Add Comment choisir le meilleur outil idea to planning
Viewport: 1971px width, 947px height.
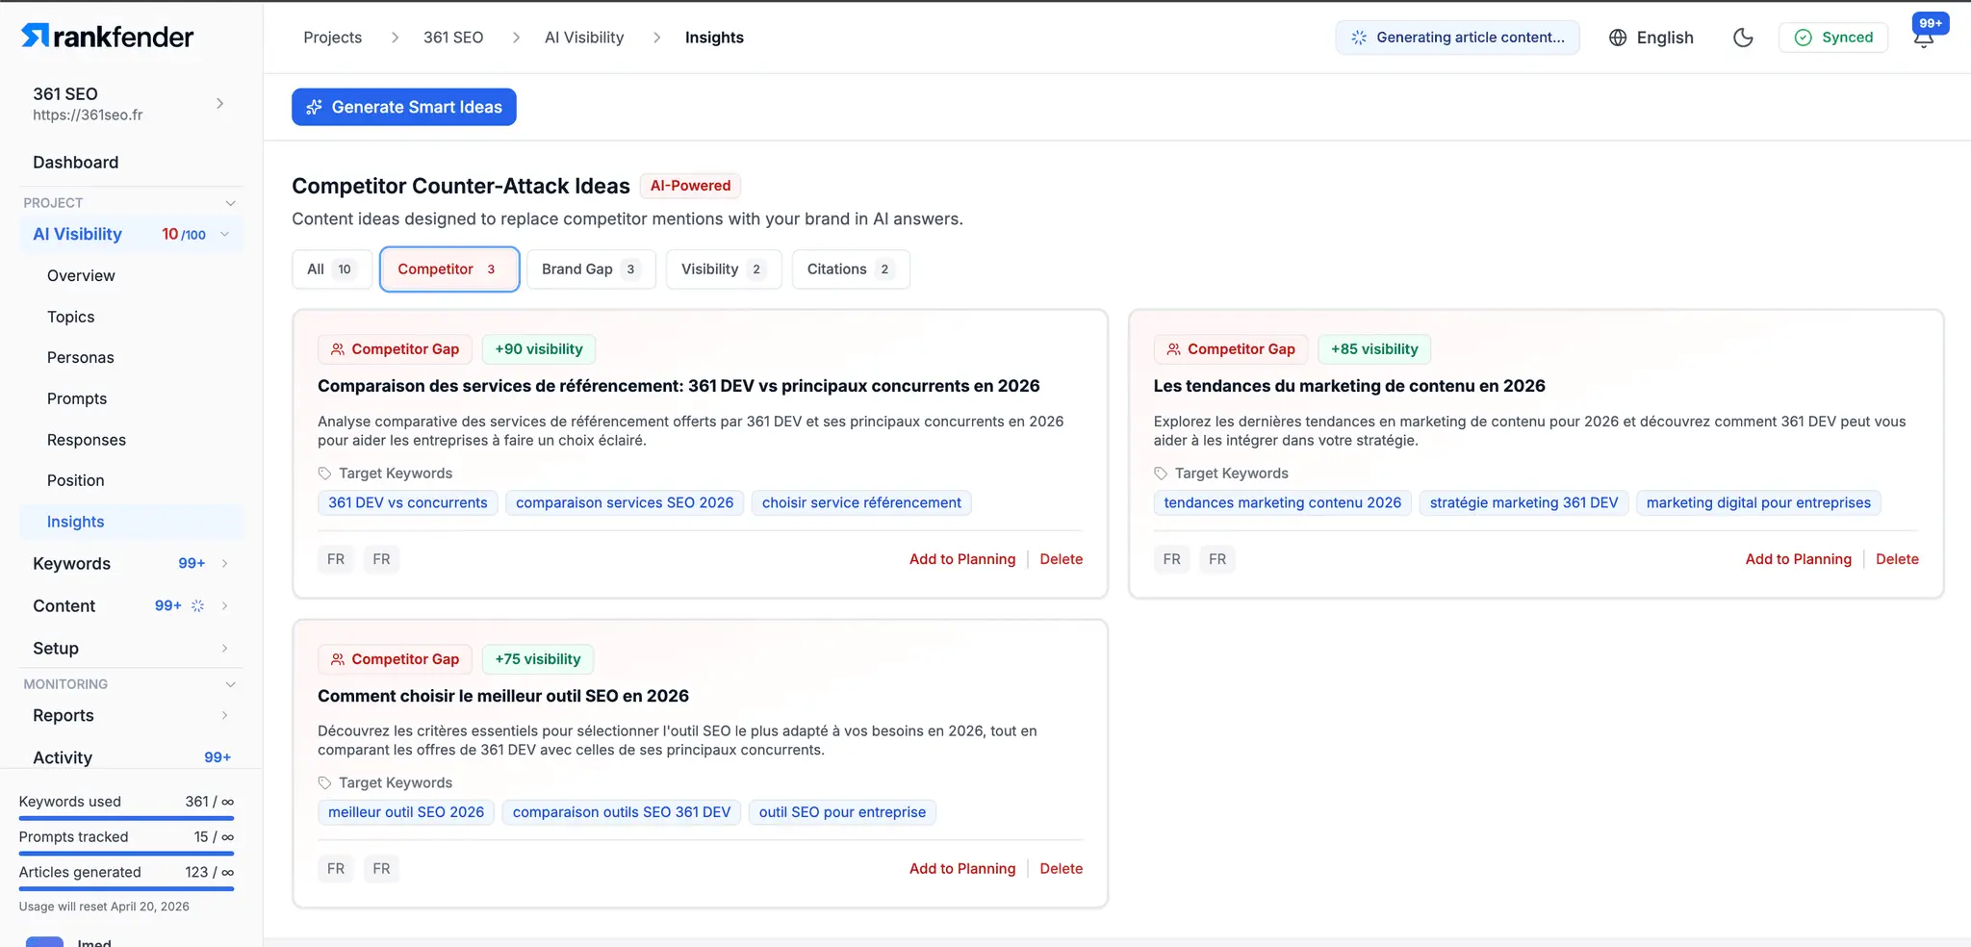coord(962,869)
